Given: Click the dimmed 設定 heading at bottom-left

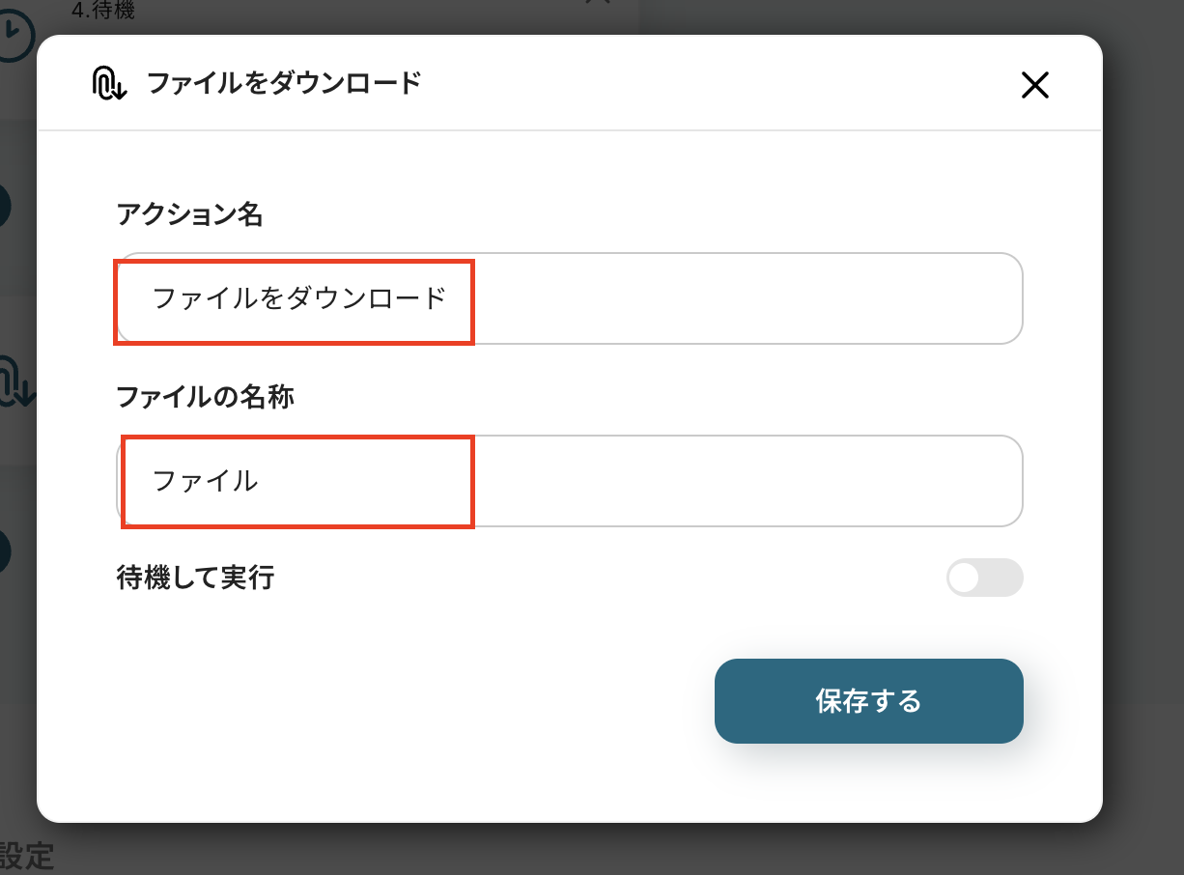Looking at the screenshot, I should (x=26, y=857).
